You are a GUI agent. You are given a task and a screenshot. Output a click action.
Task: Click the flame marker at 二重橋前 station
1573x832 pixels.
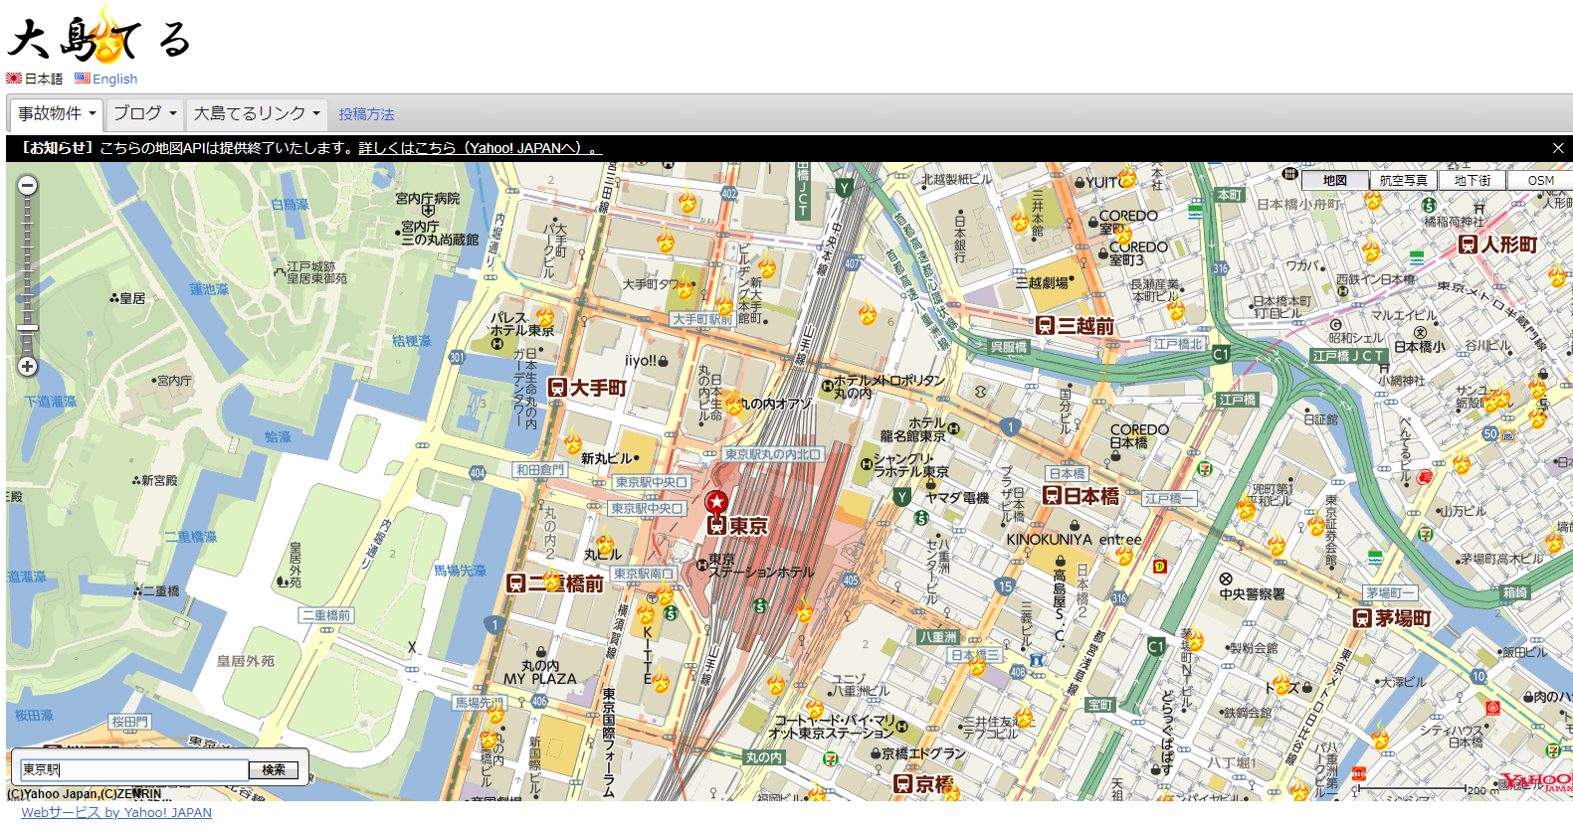[553, 580]
